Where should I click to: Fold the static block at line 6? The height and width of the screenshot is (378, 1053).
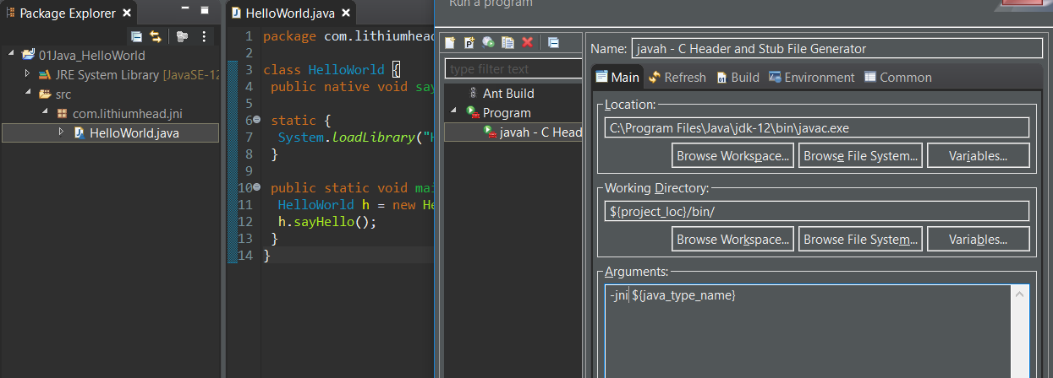pos(257,120)
